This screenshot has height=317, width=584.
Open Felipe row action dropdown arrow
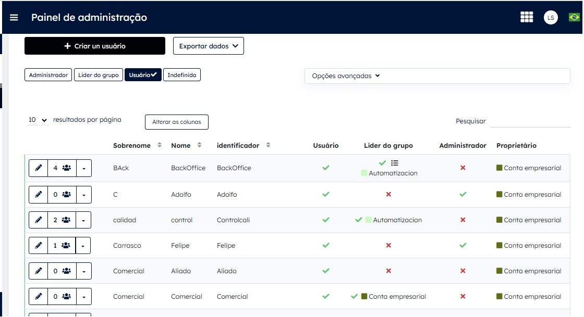83,245
